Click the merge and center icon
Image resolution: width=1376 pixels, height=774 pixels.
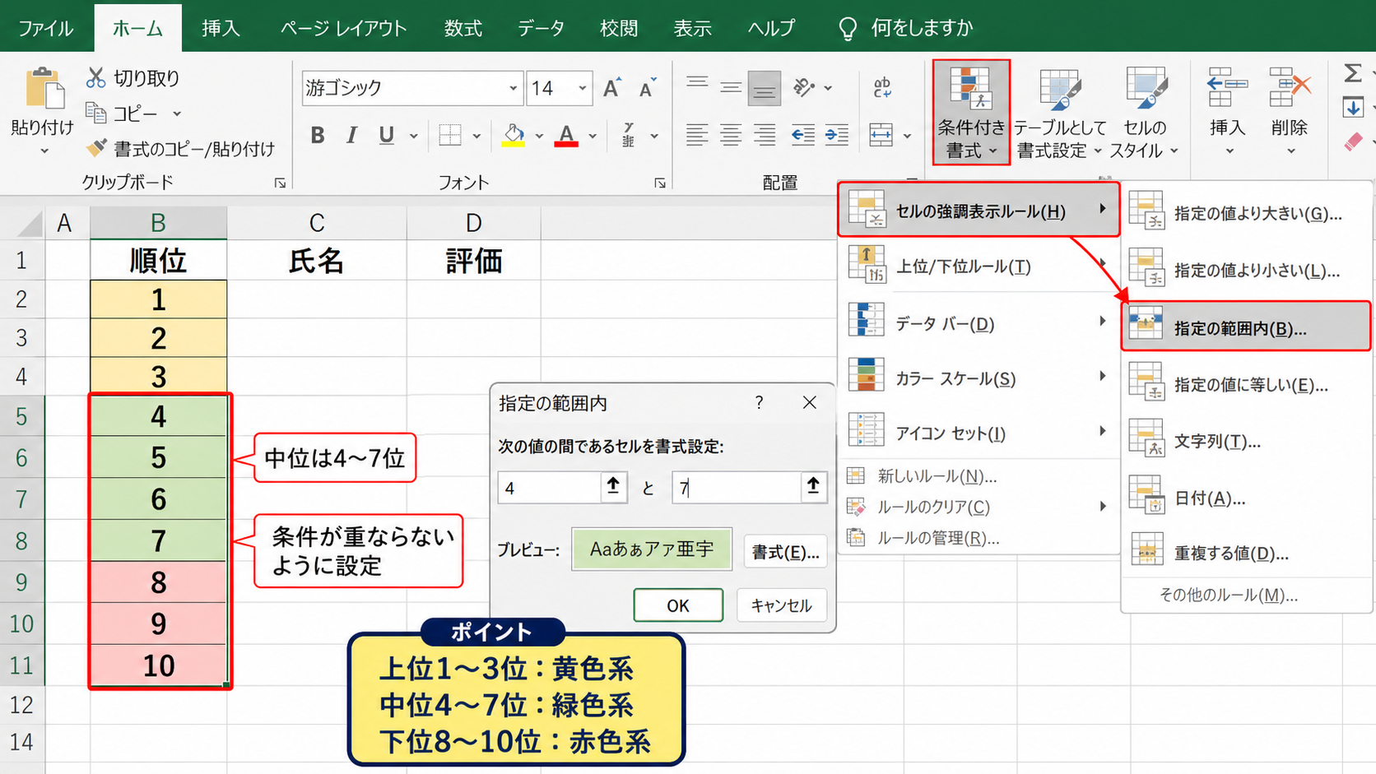[881, 135]
